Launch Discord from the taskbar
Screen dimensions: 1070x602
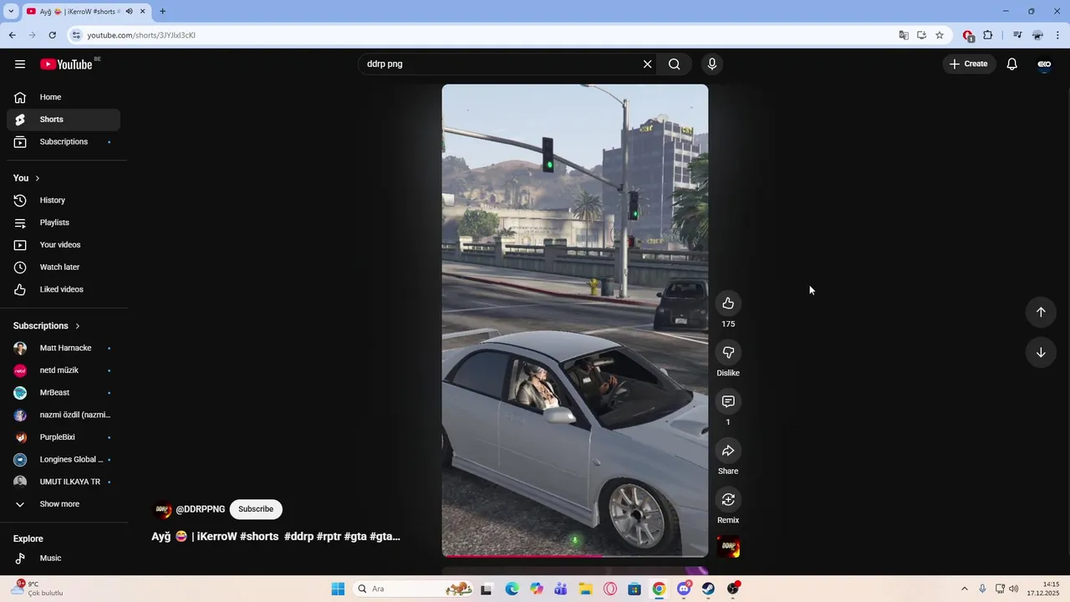click(x=684, y=589)
